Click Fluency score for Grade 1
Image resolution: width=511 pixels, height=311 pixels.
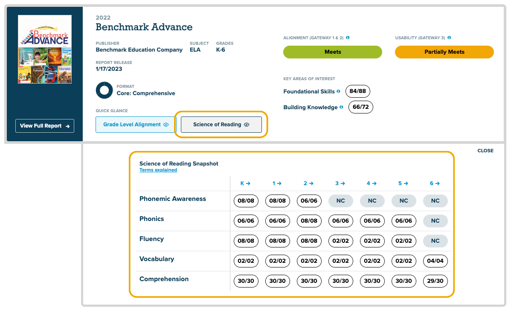[x=277, y=241]
